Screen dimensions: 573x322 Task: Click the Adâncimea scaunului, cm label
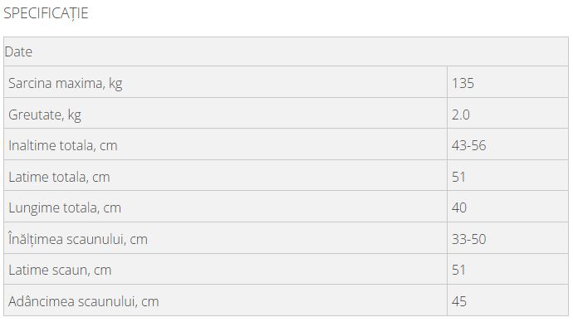84,301
